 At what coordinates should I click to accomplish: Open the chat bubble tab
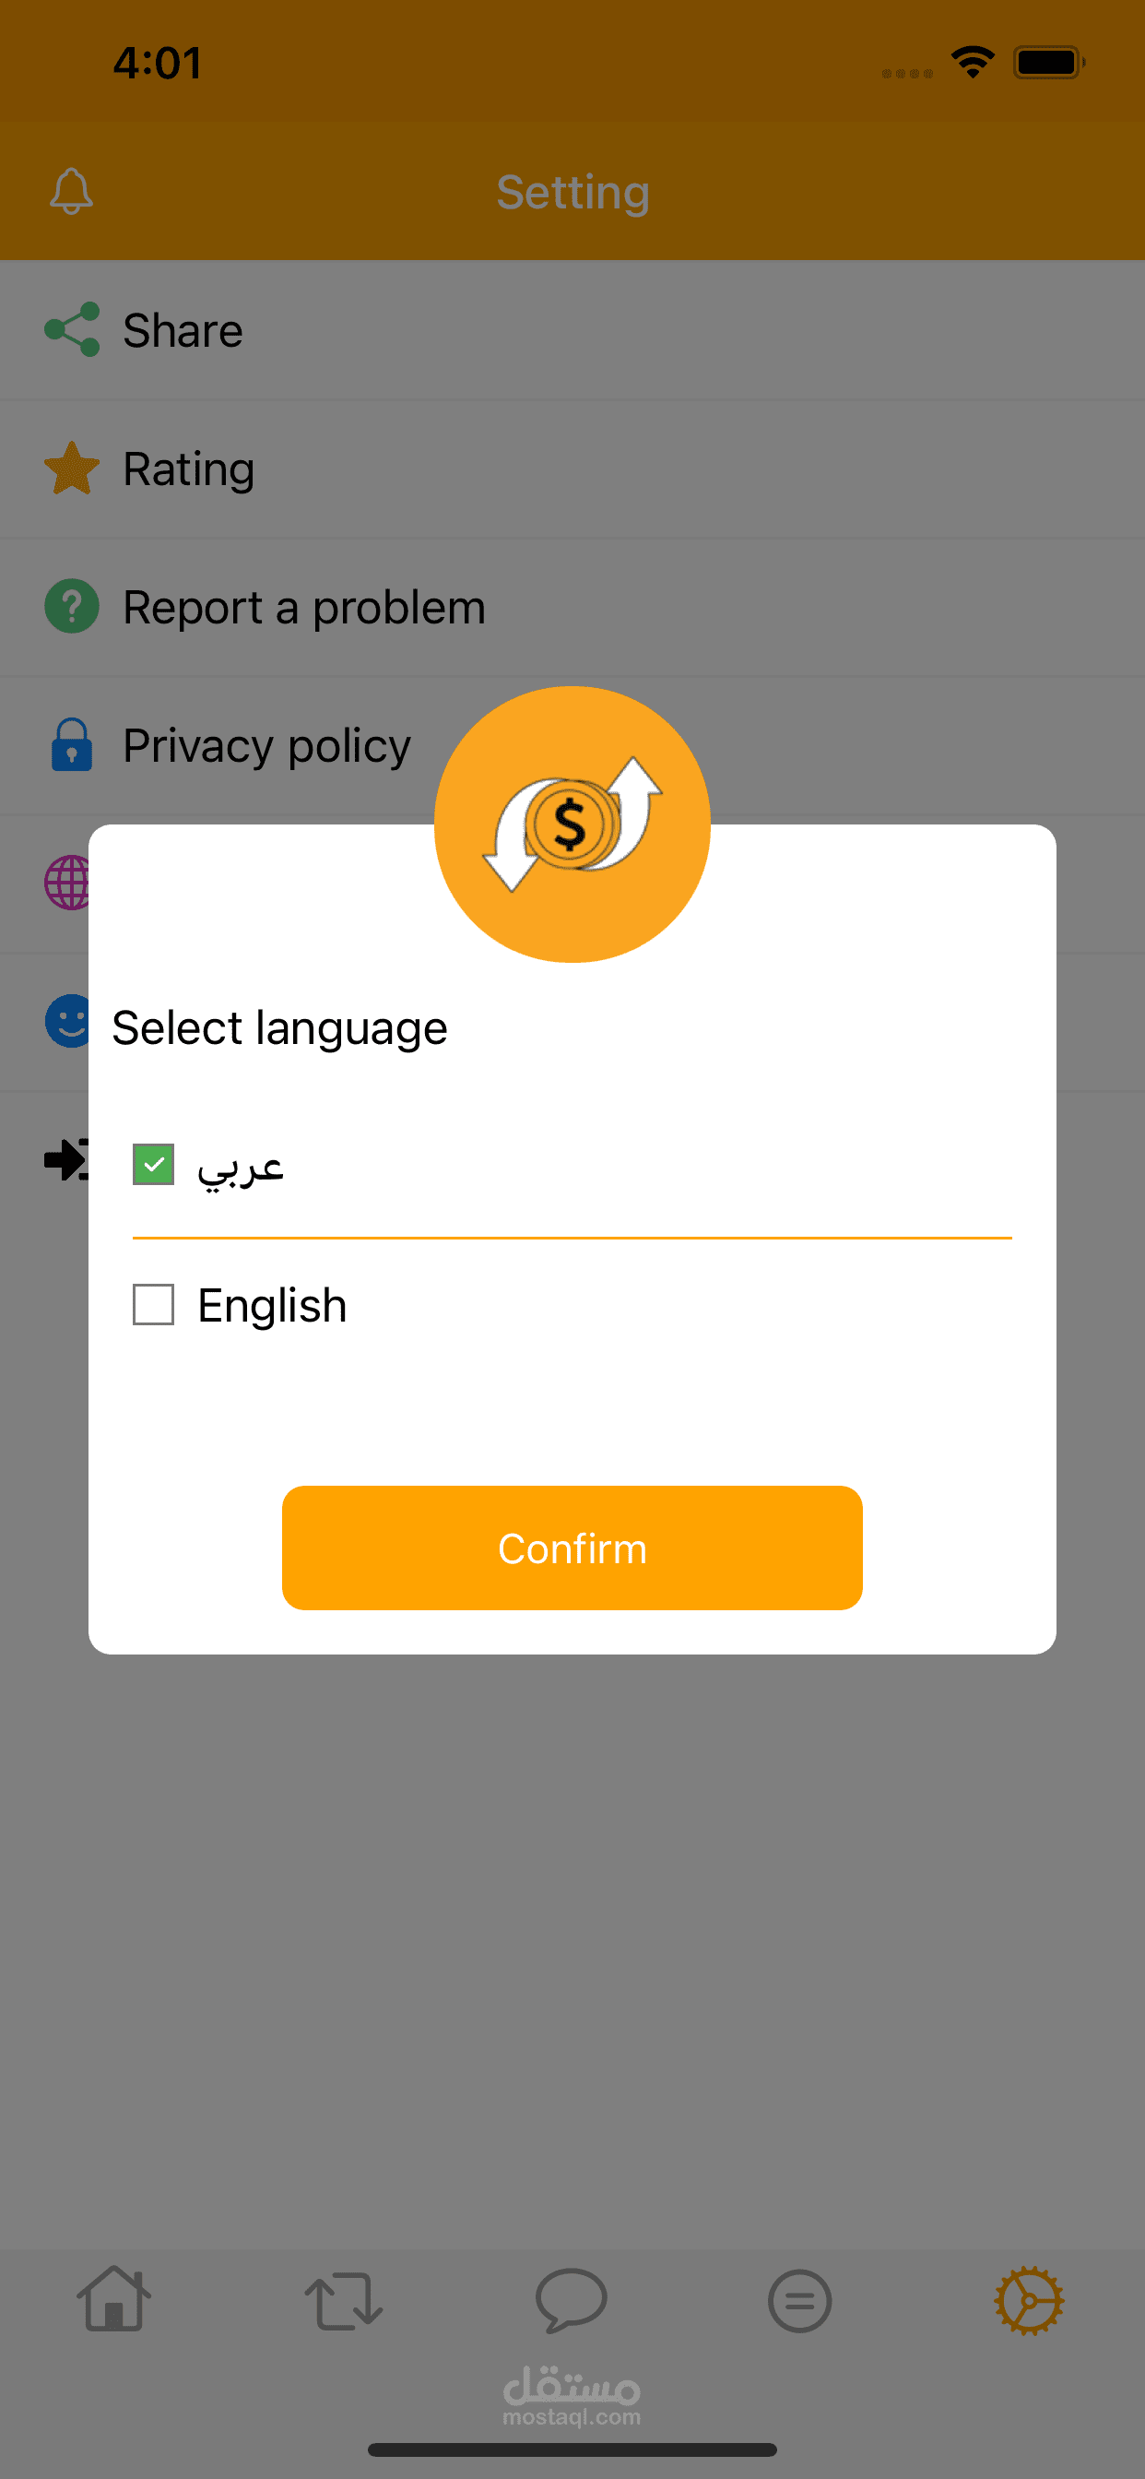(572, 2300)
